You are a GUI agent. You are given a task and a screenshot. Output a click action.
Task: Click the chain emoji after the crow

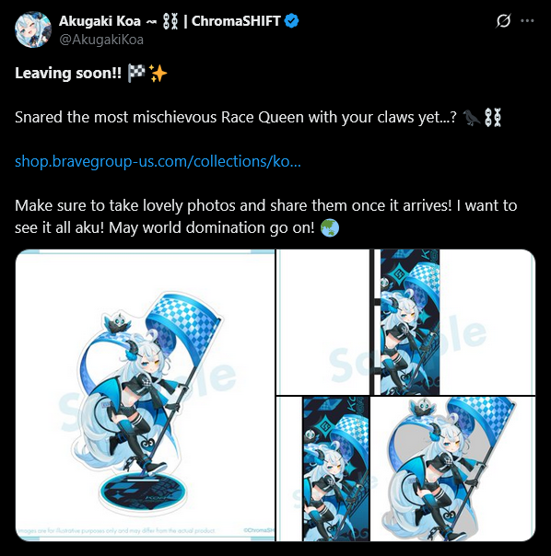[493, 118]
